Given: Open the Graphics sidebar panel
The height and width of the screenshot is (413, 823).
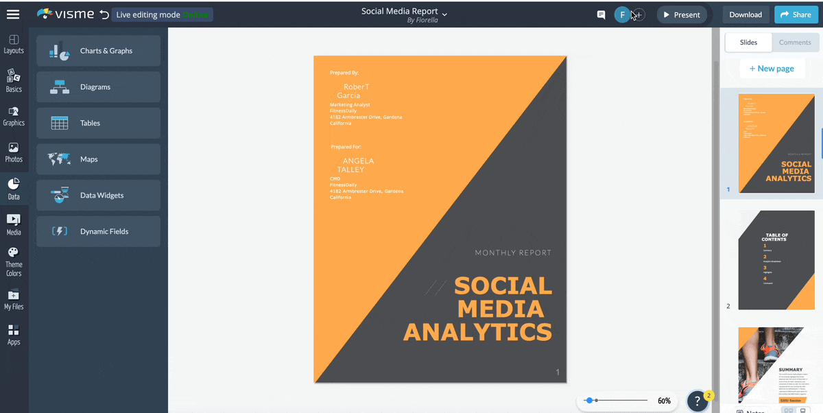Looking at the screenshot, I should pos(14,116).
